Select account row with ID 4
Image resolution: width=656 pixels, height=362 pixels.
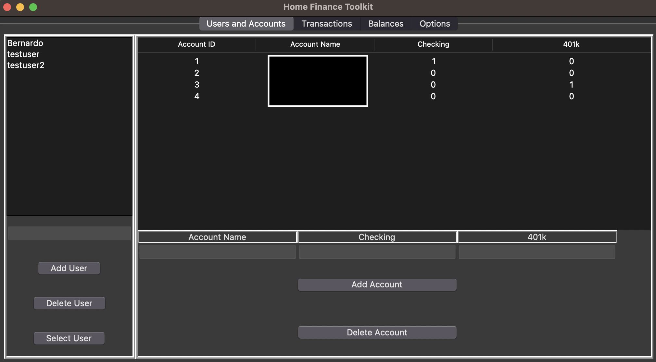(x=394, y=96)
